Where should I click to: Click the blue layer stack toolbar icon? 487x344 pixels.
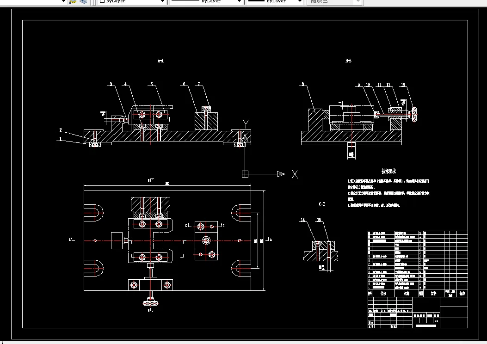pyautogui.click(x=83, y=1)
